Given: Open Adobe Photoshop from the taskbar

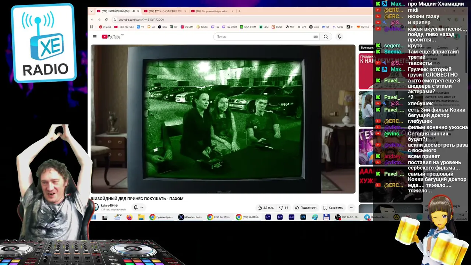Looking at the screenshot, I should [303, 217].
